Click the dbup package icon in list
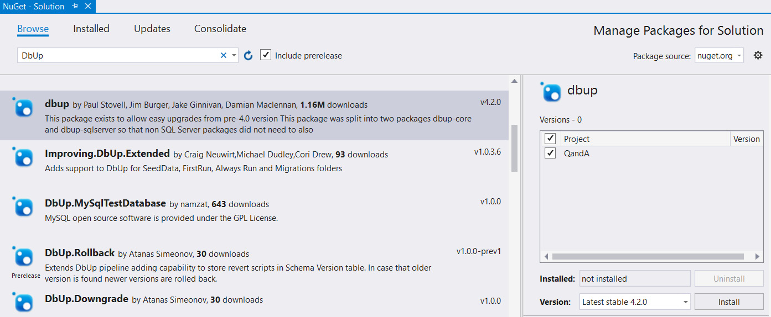This screenshot has height=317, width=771. point(23,107)
